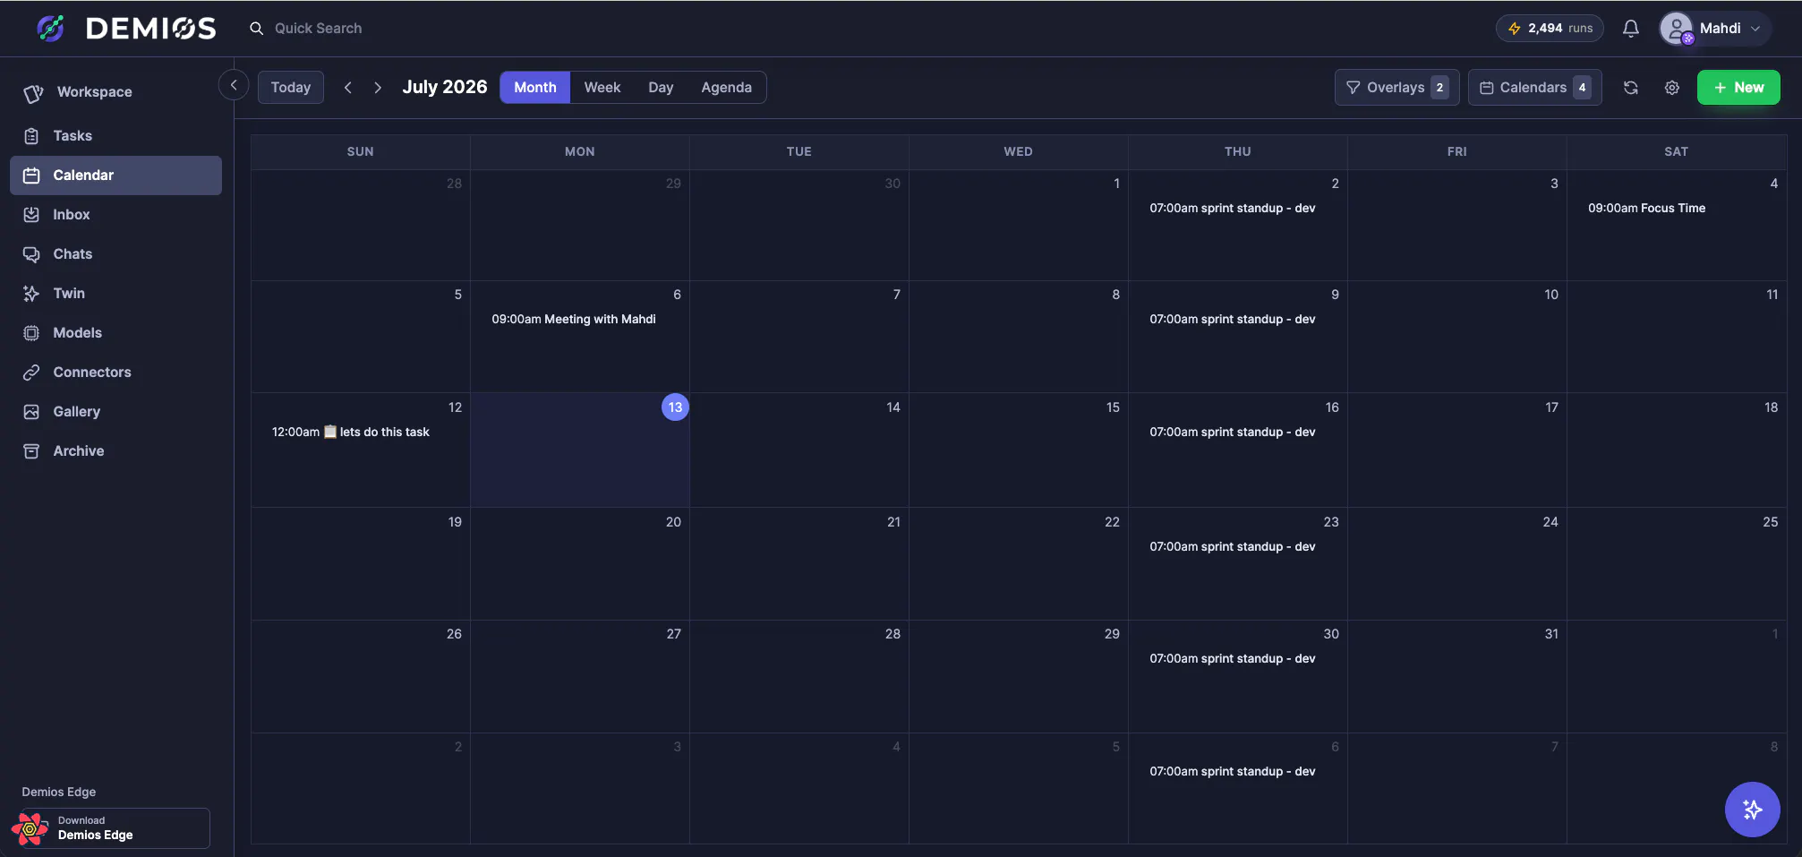Open sprint standup on August 6
1802x857 pixels.
pyautogui.click(x=1233, y=772)
